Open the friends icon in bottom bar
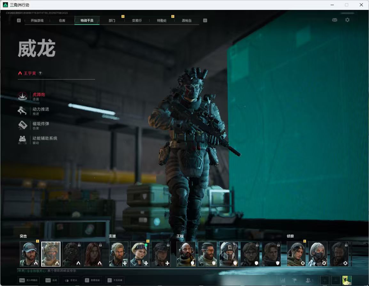The height and width of the screenshot is (286, 369). (x=309, y=280)
